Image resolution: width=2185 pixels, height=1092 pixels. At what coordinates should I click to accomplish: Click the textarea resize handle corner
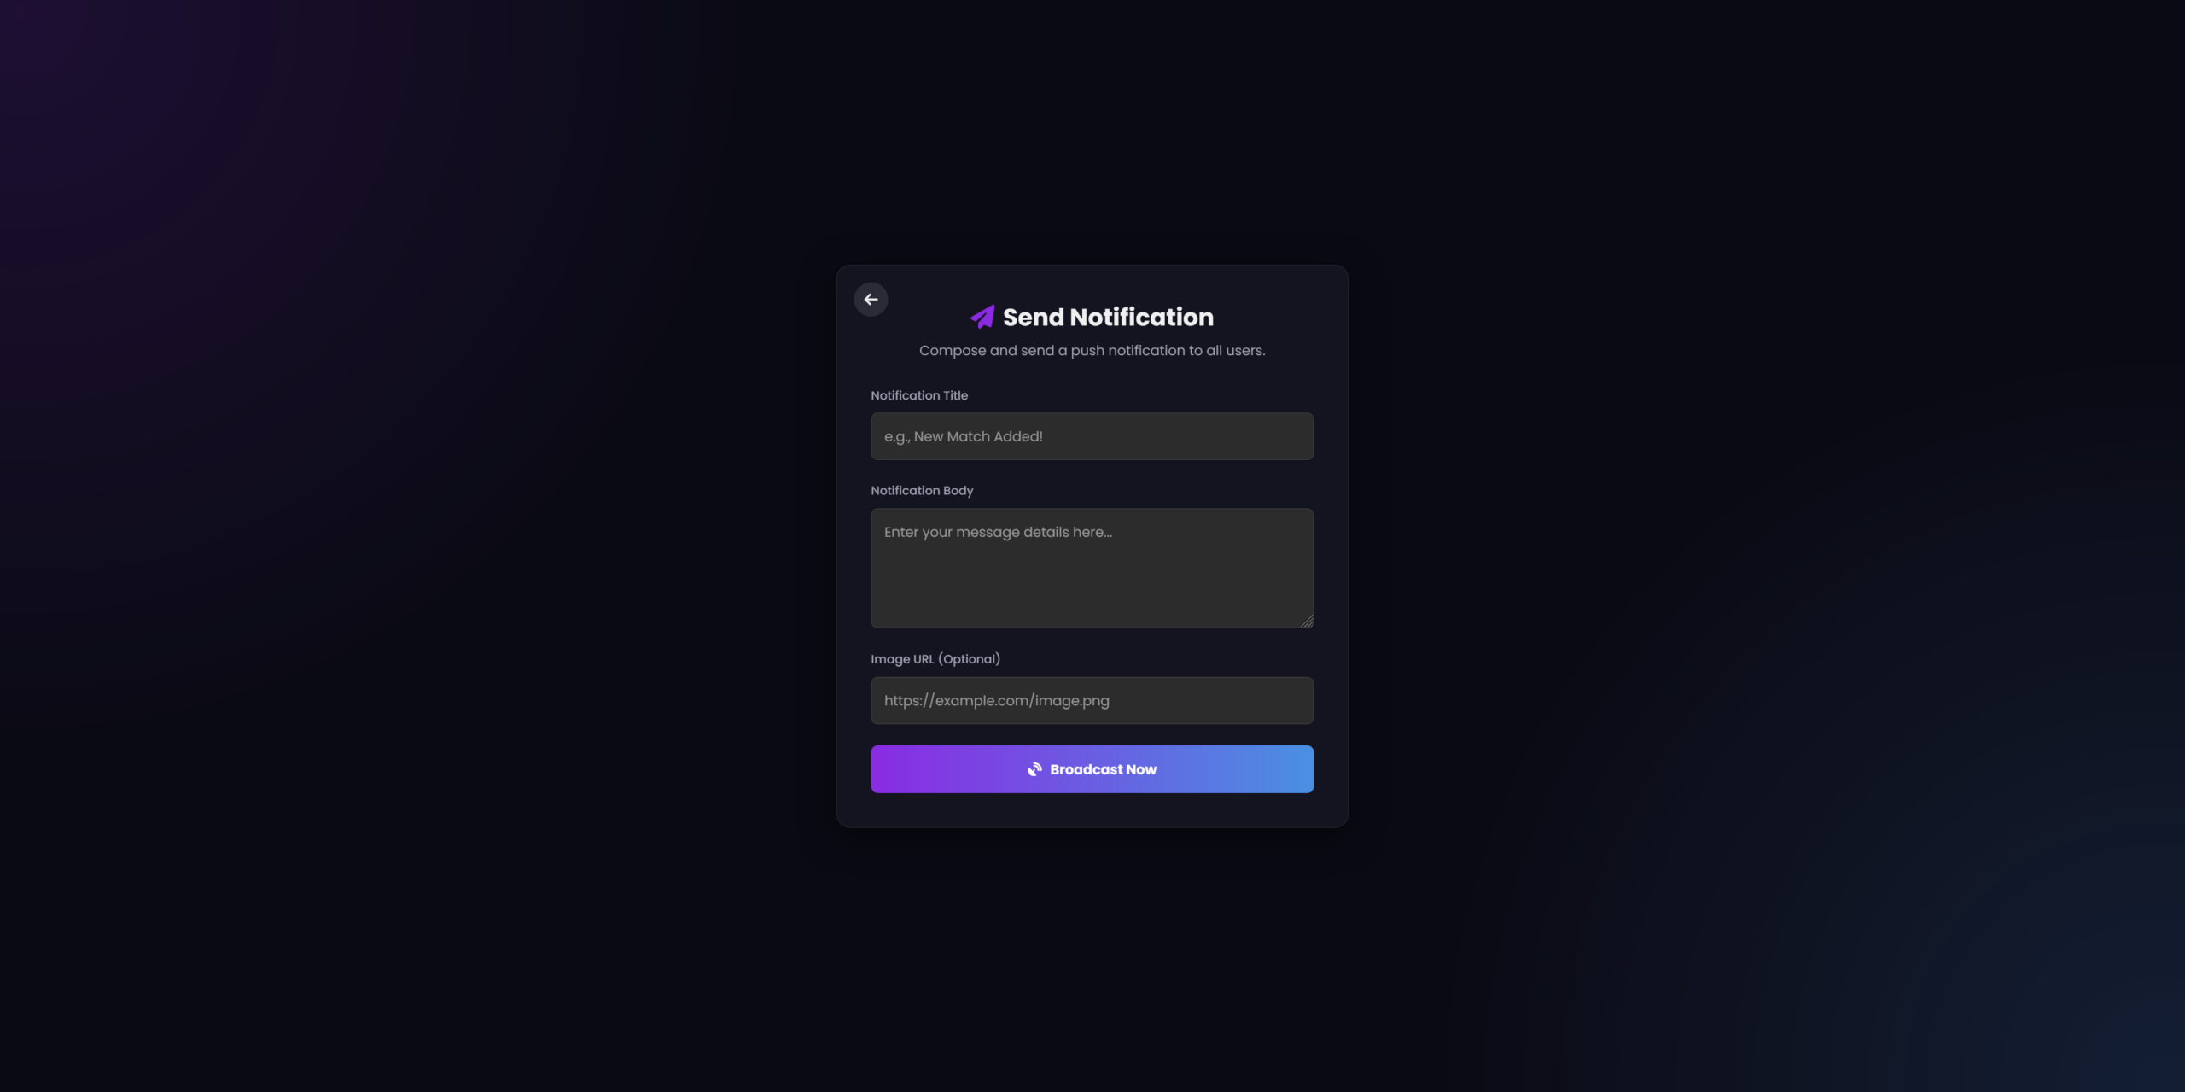coord(1307,622)
